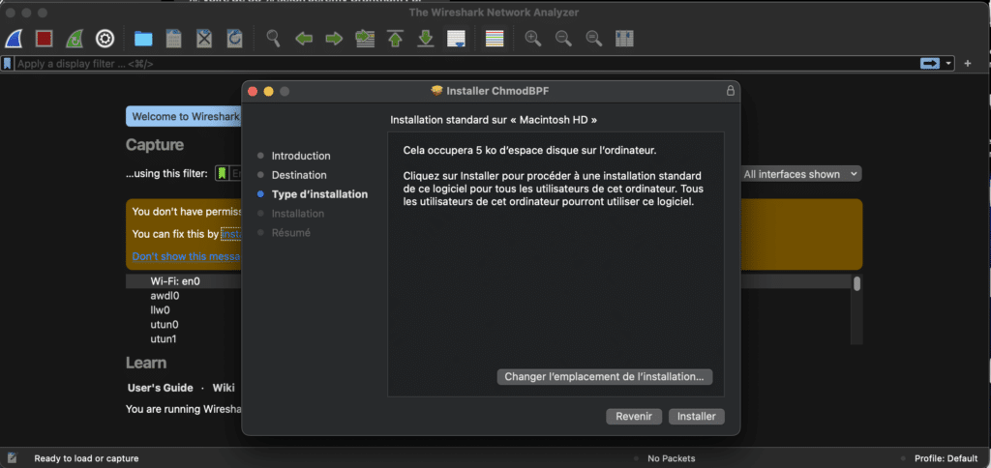Screen dimensions: 991x468
Task: Click the Installer button
Action: 697,416
